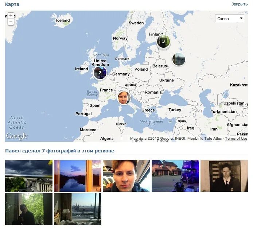
Task: Click the Denmark label on the map
Action: tap(122, 59)
